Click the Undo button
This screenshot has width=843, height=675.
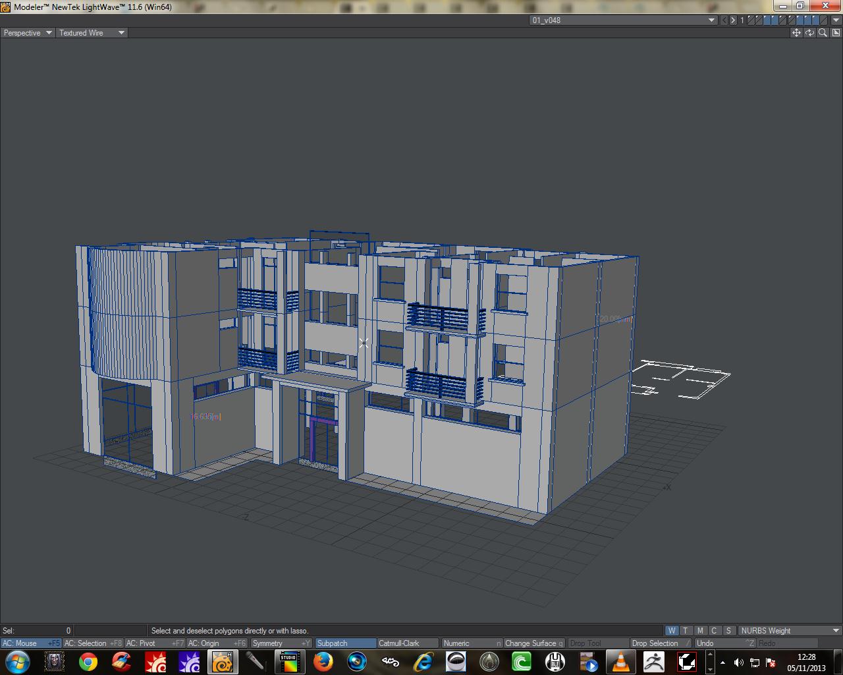click(x=724, y=643)
